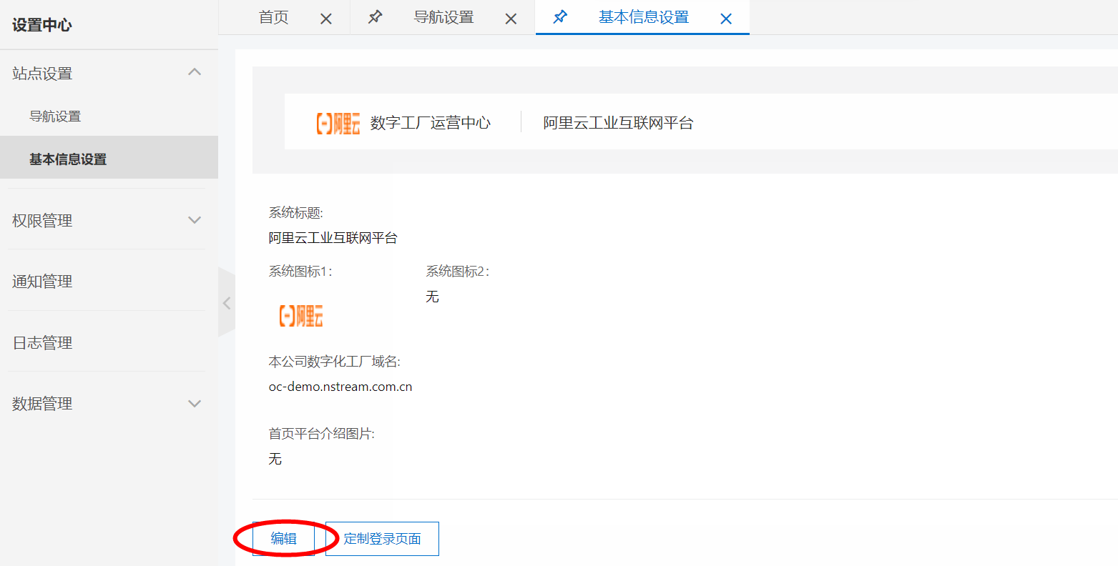Click the 数字工厂运营中心 header text

click(431, 123)
